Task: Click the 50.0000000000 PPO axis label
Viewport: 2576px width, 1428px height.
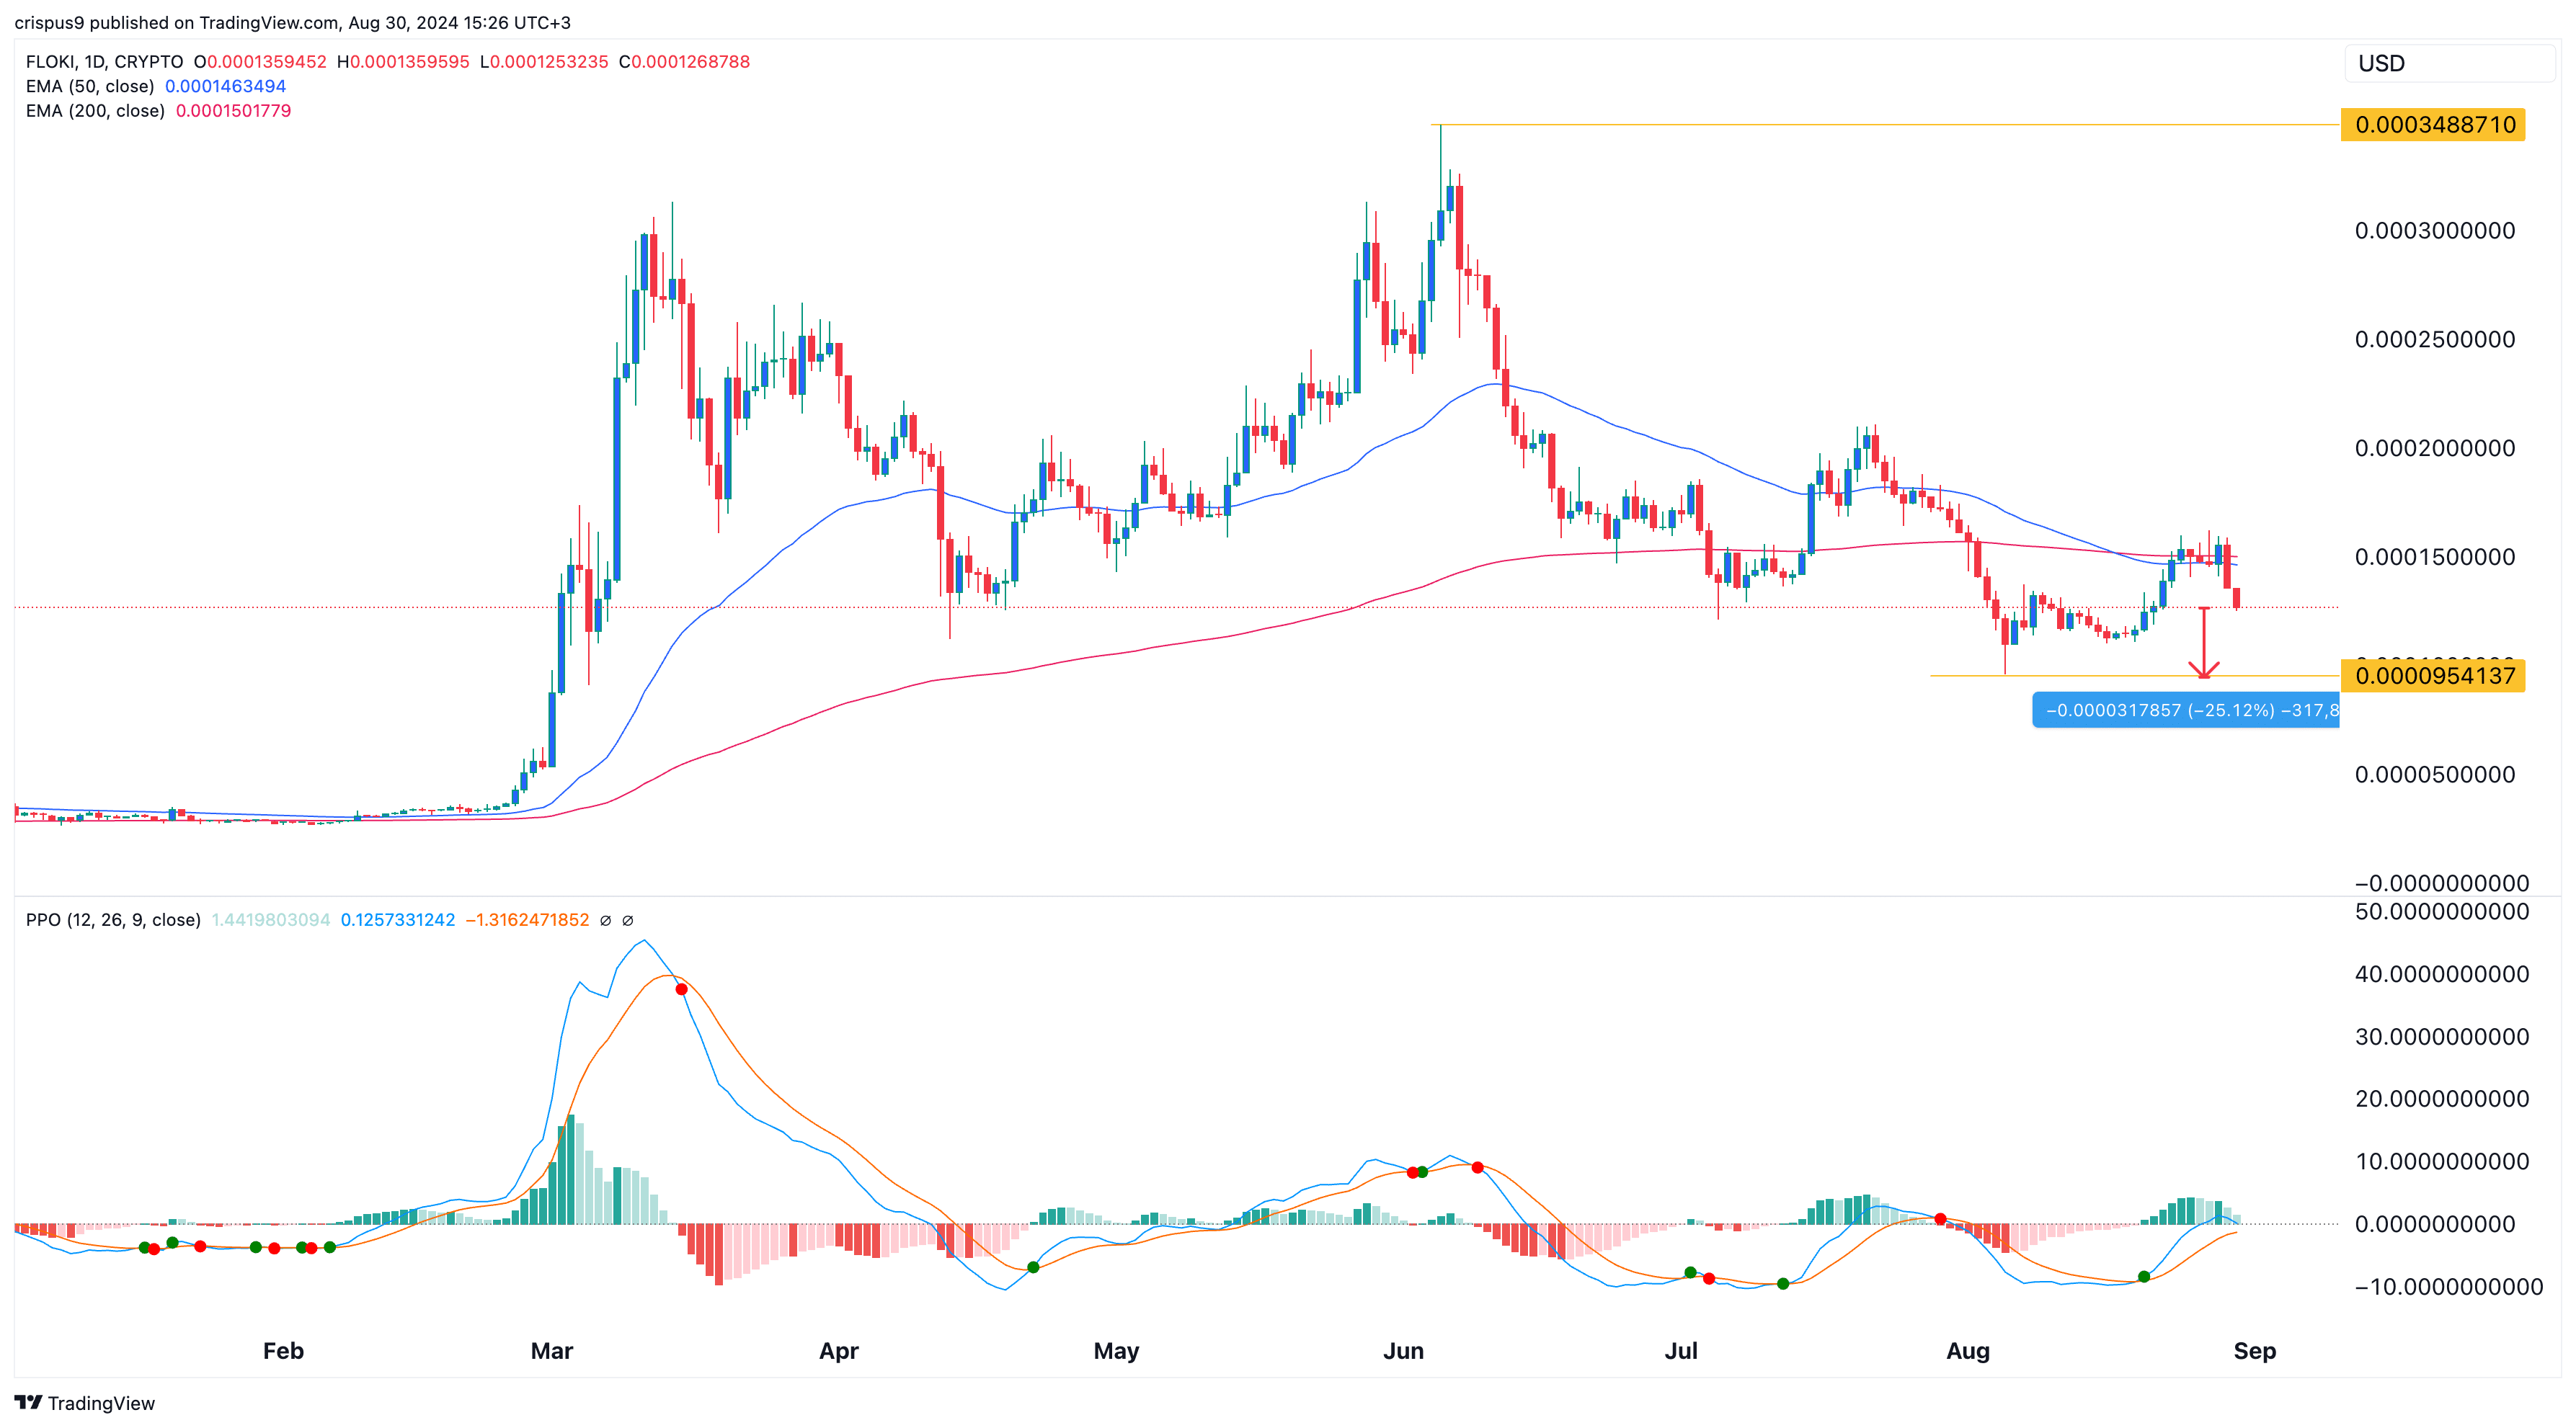Action: point(2442,911)
